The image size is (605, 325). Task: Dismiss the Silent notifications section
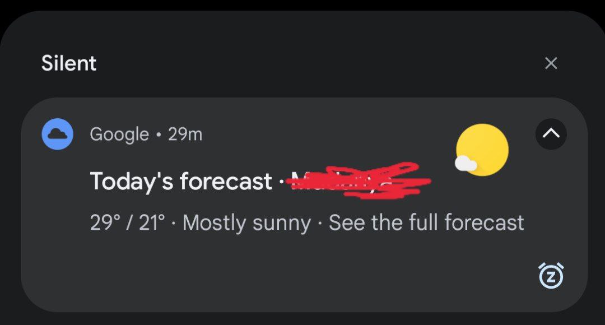click(x=551, y=63)
